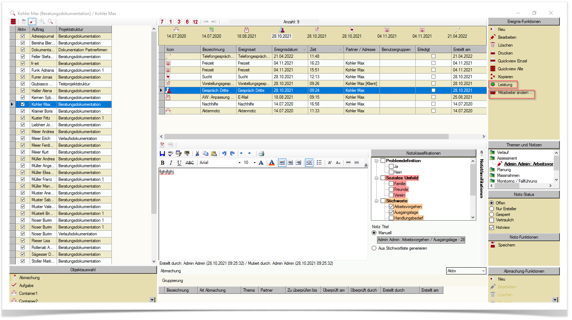The height and width of the screenshot is (320, 572).
Task: Click the speech bubble comment icon above the editor
Action: pos(171,145)
